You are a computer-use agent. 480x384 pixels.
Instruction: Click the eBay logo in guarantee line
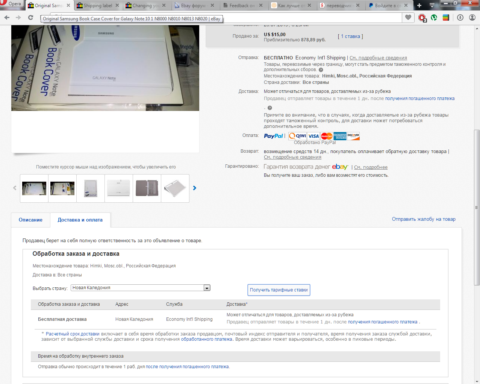pos(340,167)
